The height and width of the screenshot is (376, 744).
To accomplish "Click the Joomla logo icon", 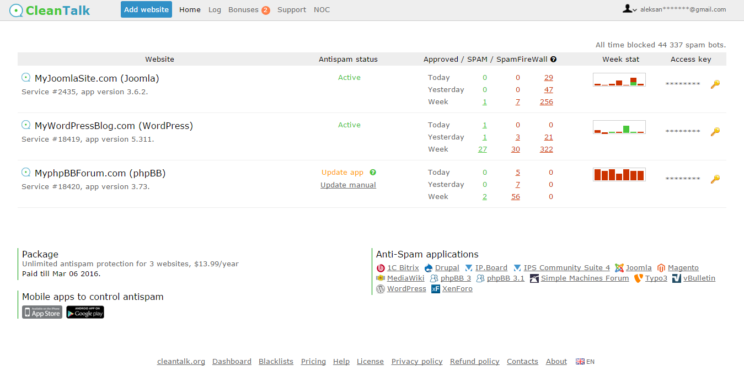I will point(619,268).
